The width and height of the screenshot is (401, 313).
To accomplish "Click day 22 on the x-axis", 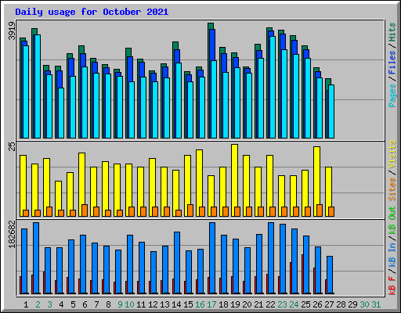I will point(270,304).
